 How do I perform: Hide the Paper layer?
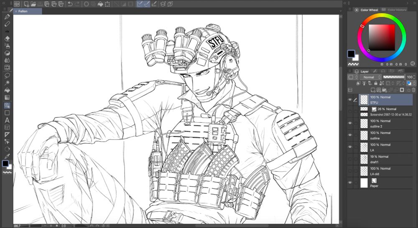pyautogui.click(x=350, y=183)
